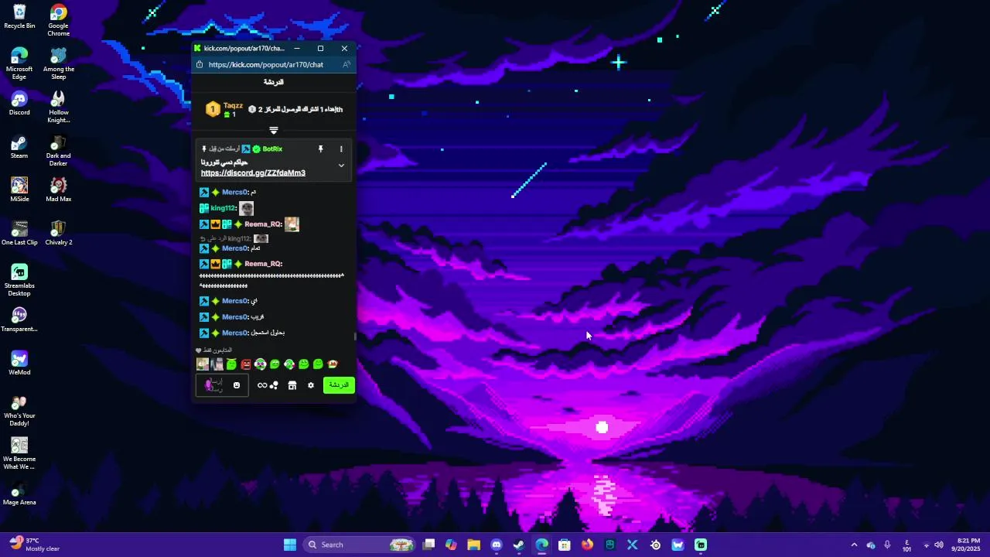The height and width of the screenshot is (557, 990).
Task: Select the Steam desktop shortcut
Action: pos(19,147)
